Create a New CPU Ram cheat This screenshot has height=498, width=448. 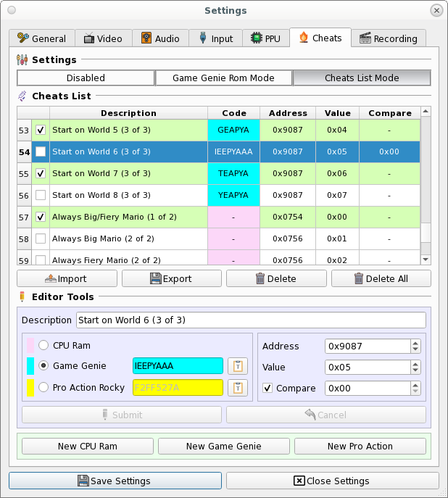(x=88, y=447)
